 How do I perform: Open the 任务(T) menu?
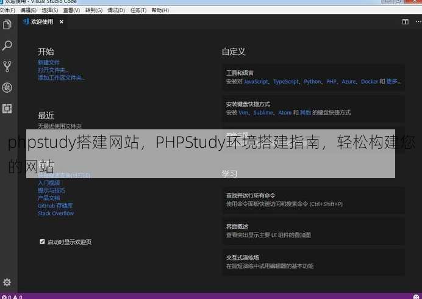pos(138,10)
